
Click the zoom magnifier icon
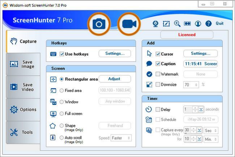[177, 24]
